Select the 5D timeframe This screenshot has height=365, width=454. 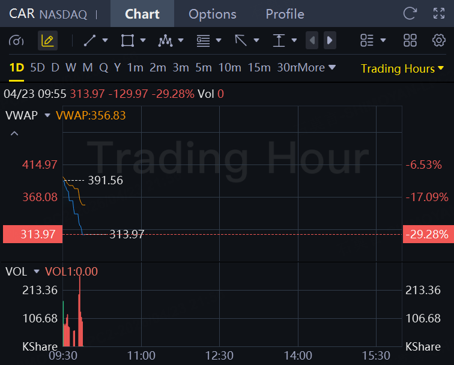pyautogui.click(x=37, y=68)
